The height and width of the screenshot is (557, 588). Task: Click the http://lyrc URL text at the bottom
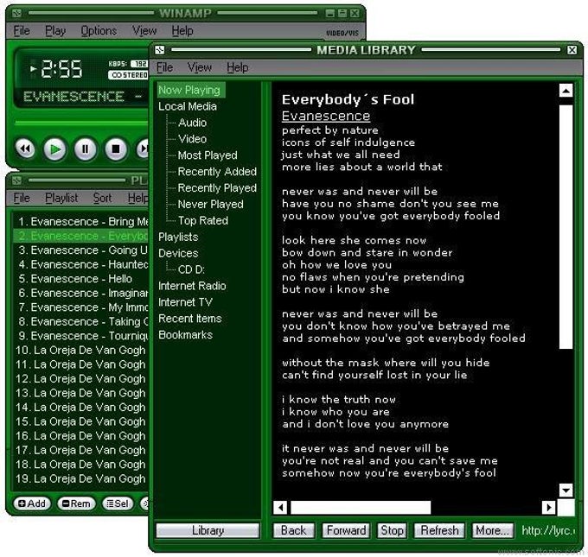548,530
